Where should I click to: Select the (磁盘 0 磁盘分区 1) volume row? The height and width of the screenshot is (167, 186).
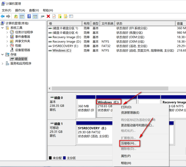pyautogui.click(x=117, y=28)
